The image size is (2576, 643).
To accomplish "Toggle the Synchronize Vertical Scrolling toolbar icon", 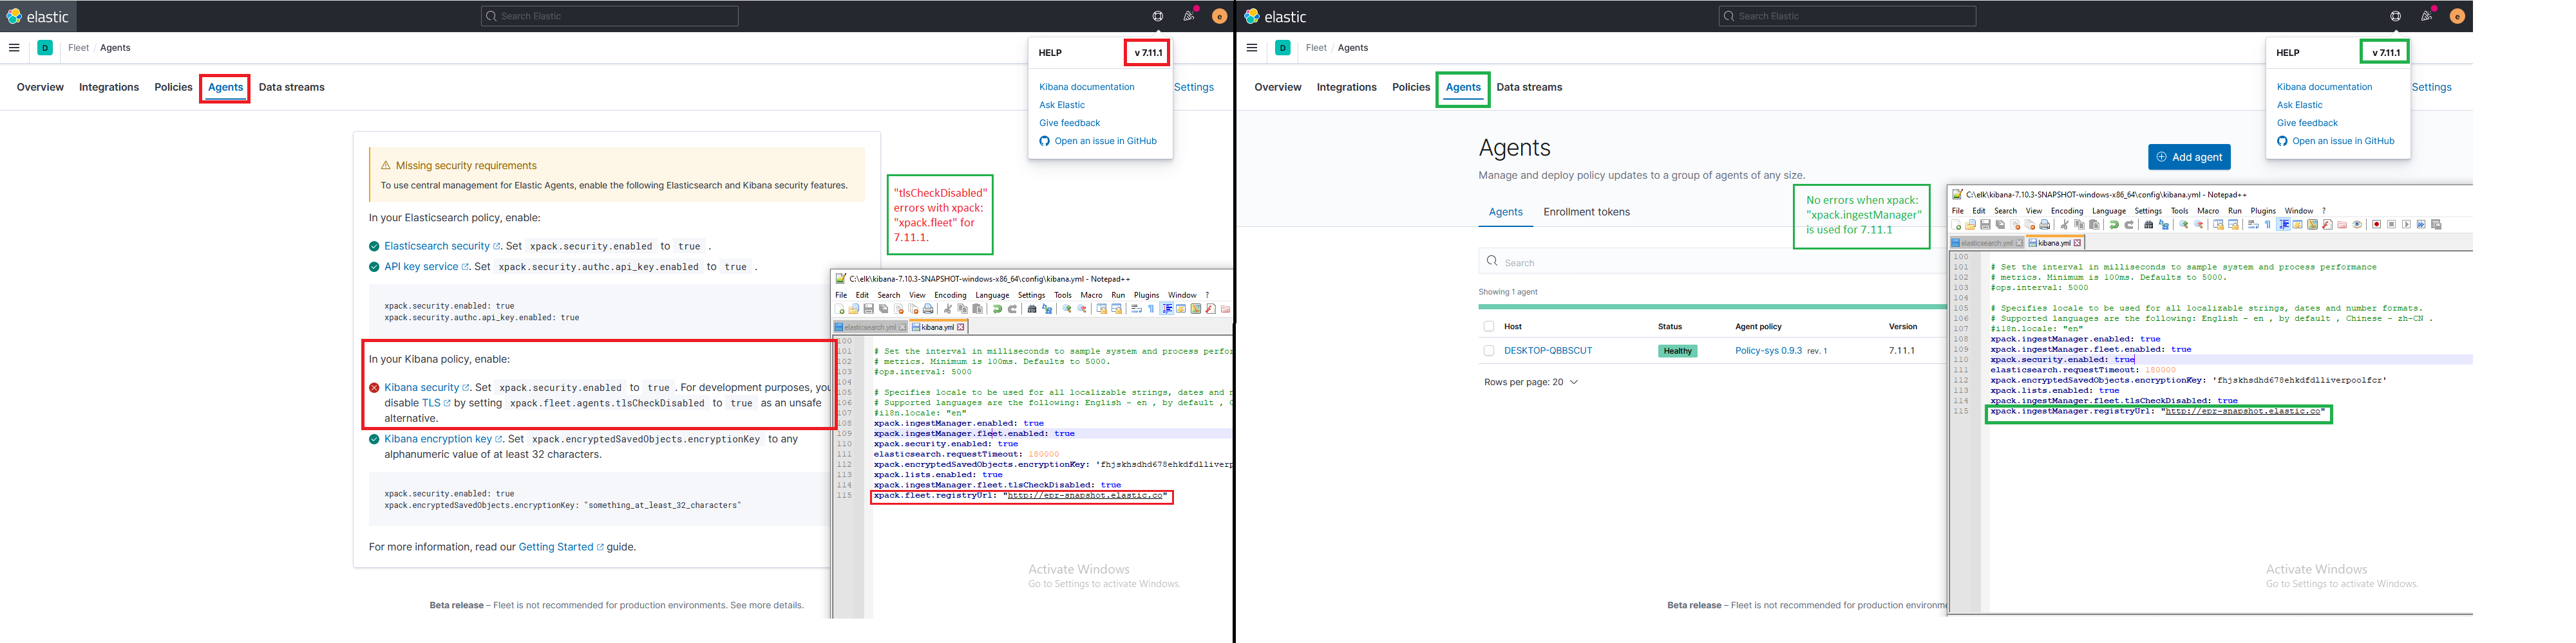I will (2220, 224).
